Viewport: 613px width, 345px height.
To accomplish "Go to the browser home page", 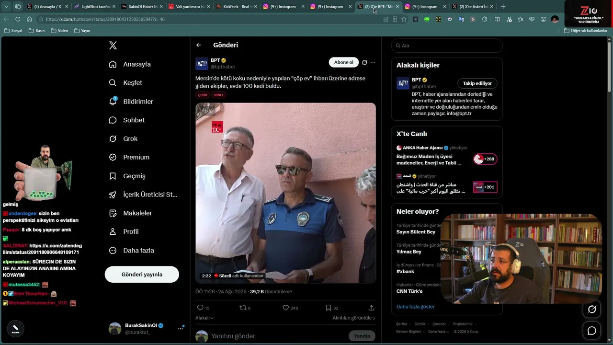I will coord(29,19).
